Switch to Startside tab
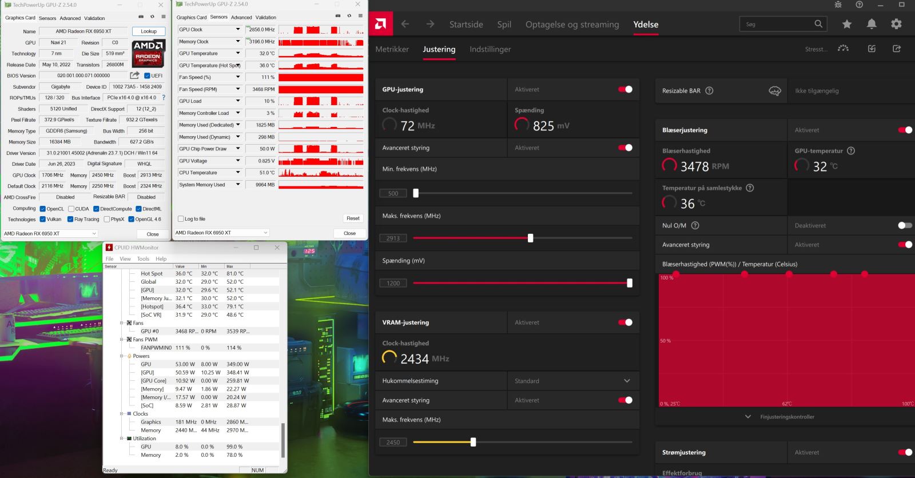This screenshot has height=478, width=915. (x=466, y=25)
